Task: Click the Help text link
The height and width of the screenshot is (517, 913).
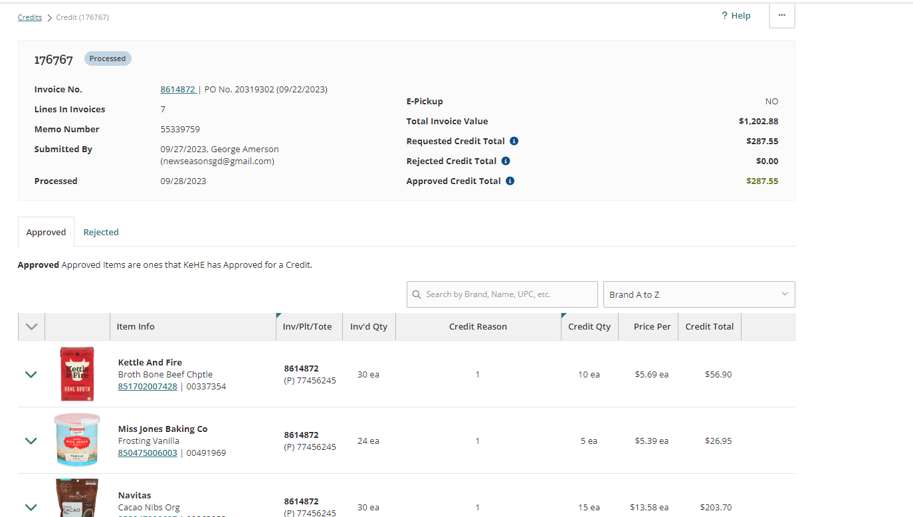Action: (x=741, y=16)
